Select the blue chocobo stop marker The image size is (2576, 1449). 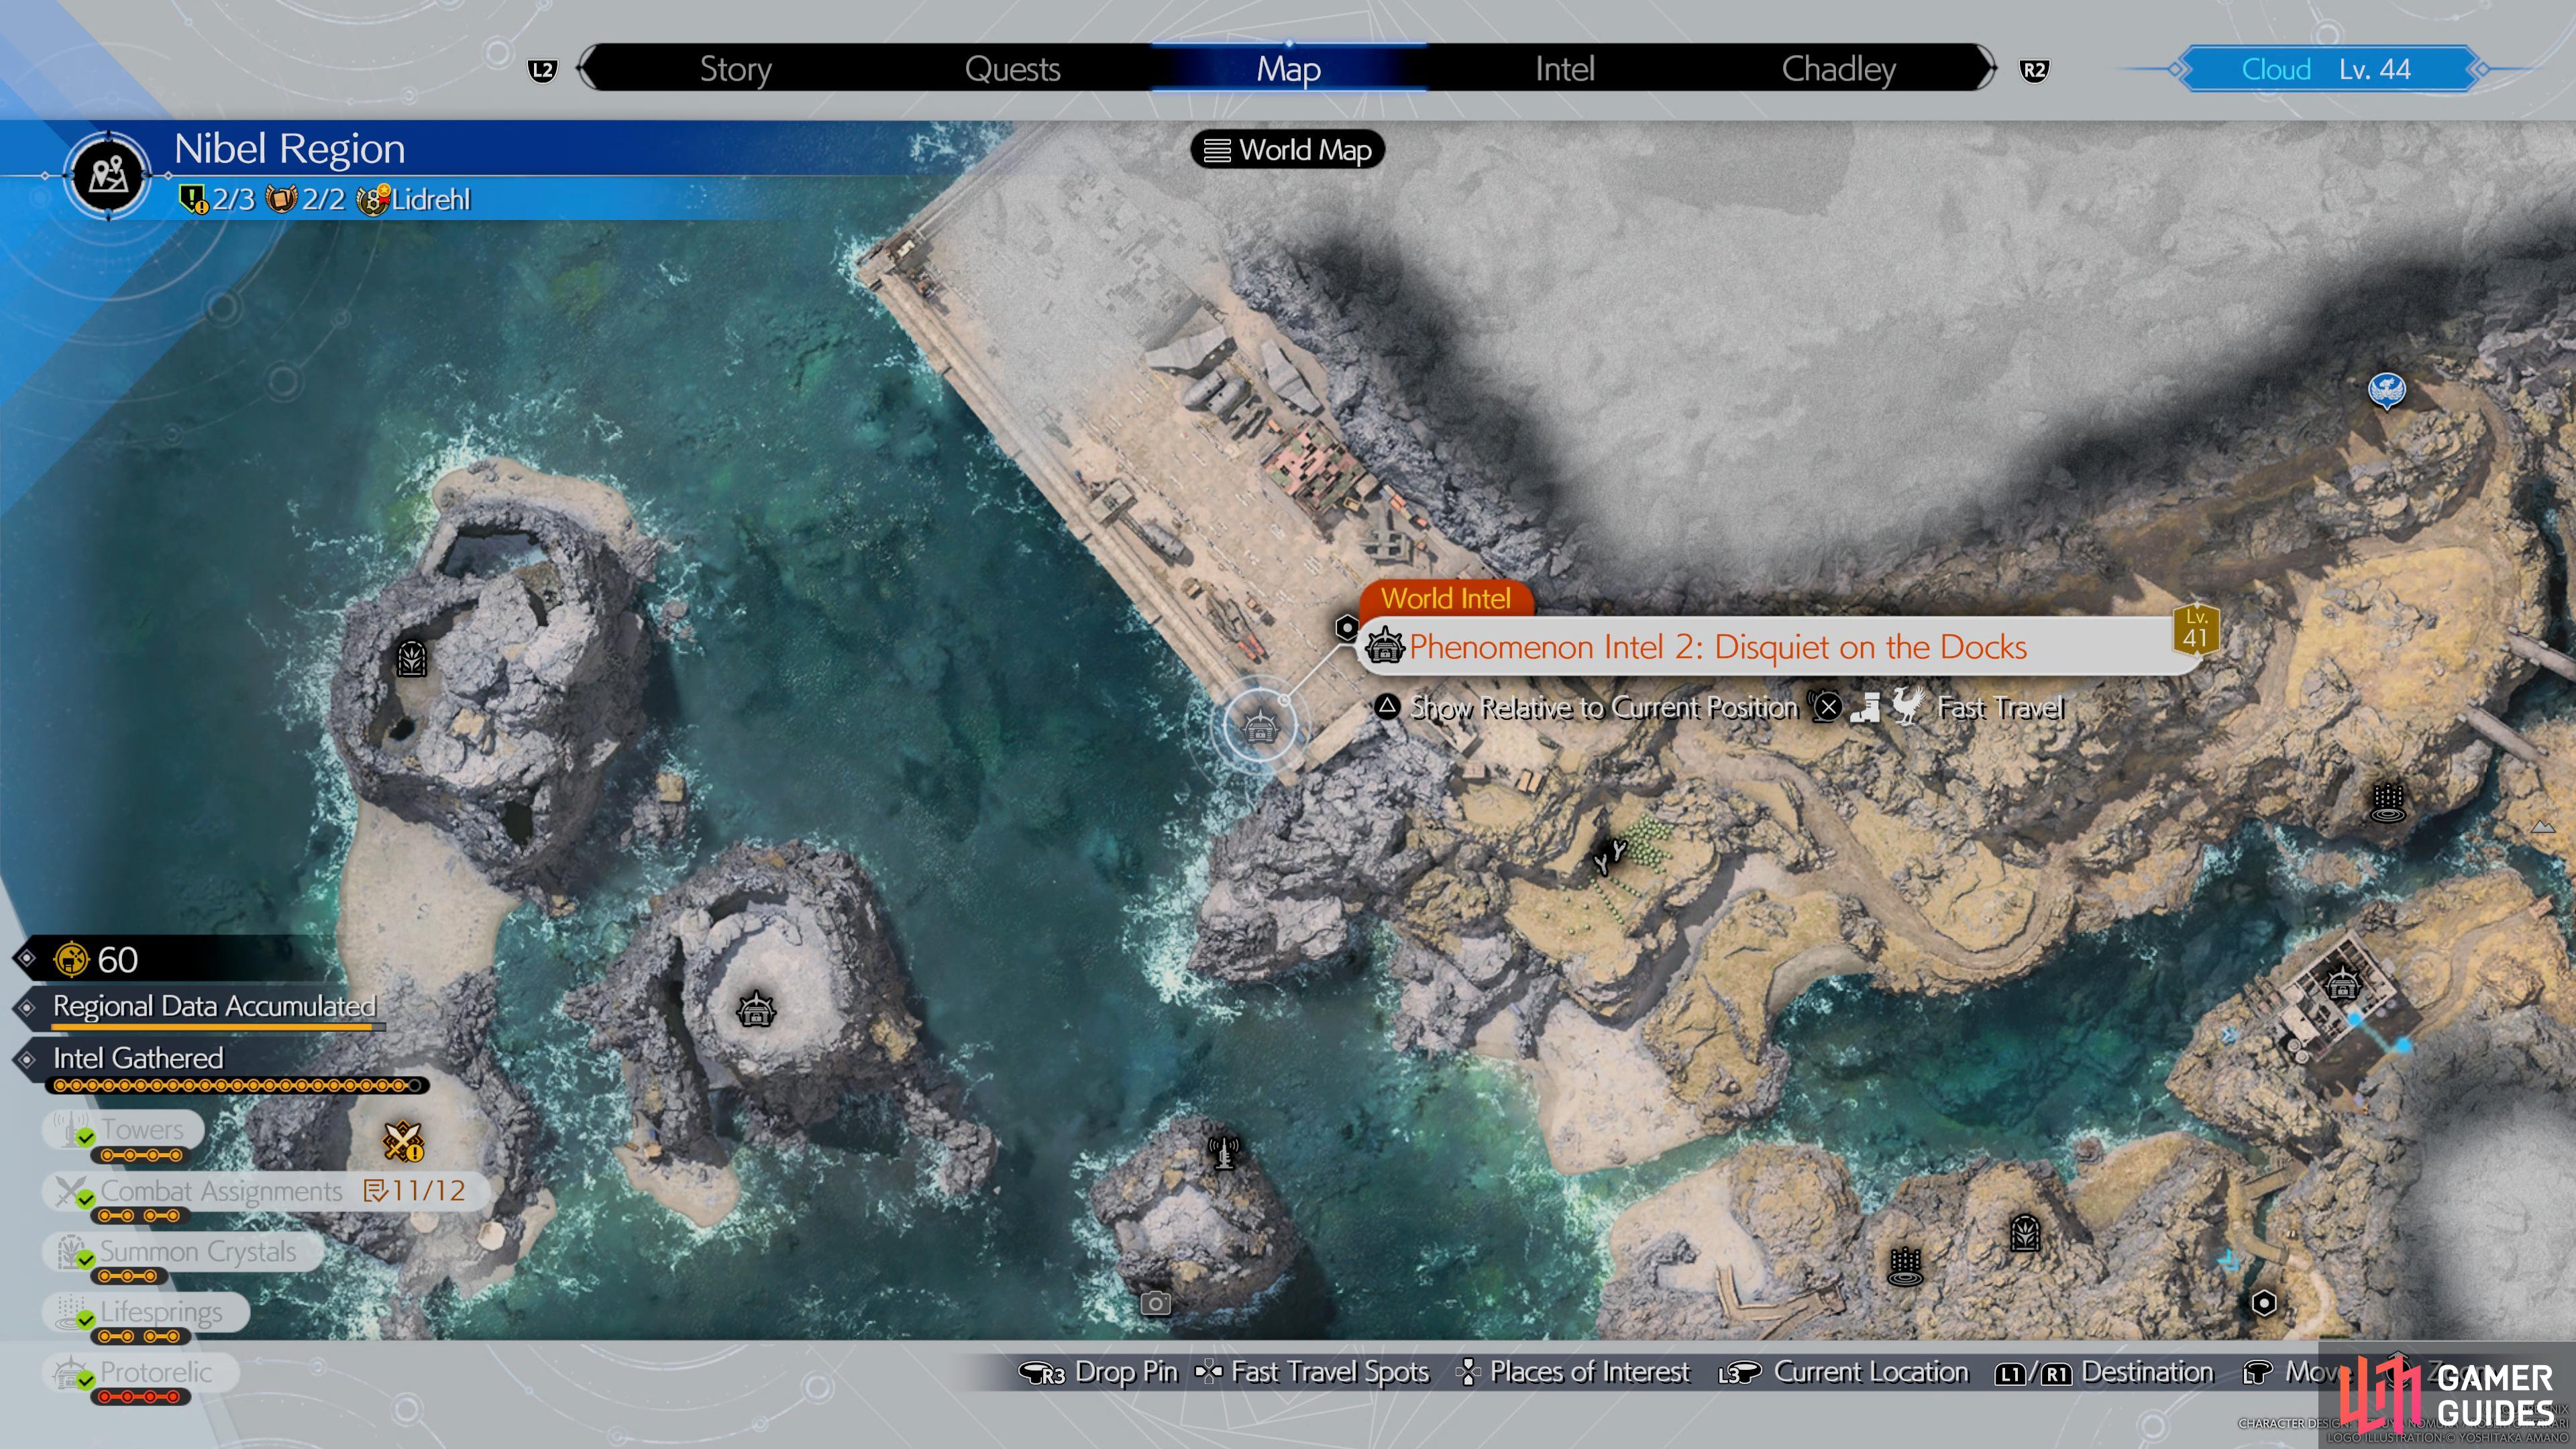point(2386,390)
